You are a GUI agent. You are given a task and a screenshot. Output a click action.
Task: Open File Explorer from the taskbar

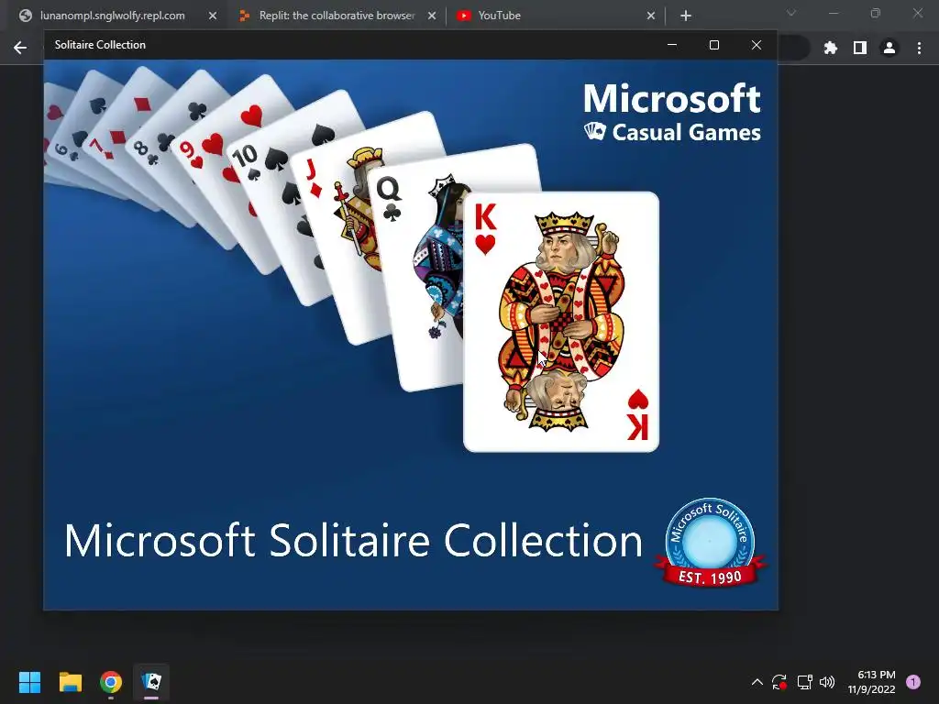click(x=70, y=682)
